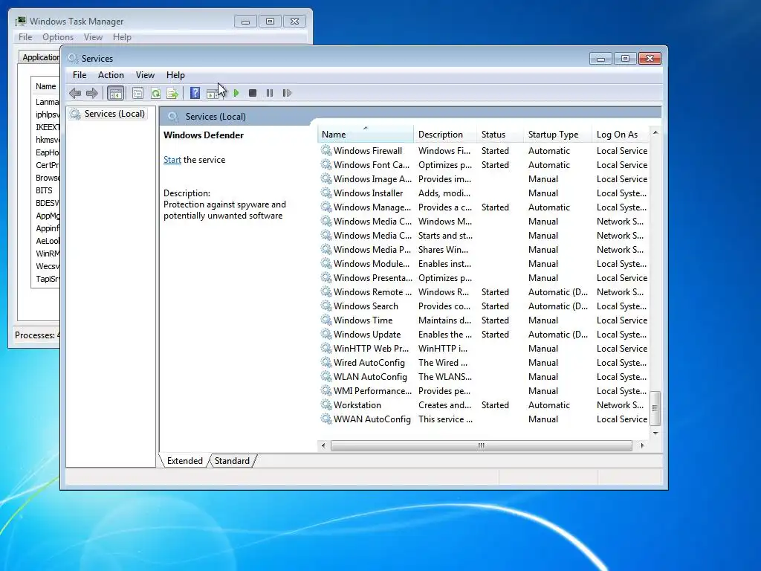The height and width of the screenshot is (571, 761).
Task: Open Options menu in Task Manager
Action: [58, 37]
